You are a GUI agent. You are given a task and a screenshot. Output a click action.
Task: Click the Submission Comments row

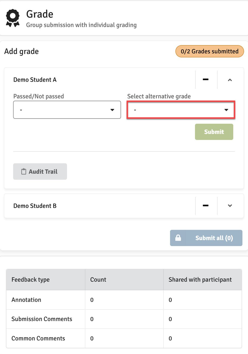42,319
